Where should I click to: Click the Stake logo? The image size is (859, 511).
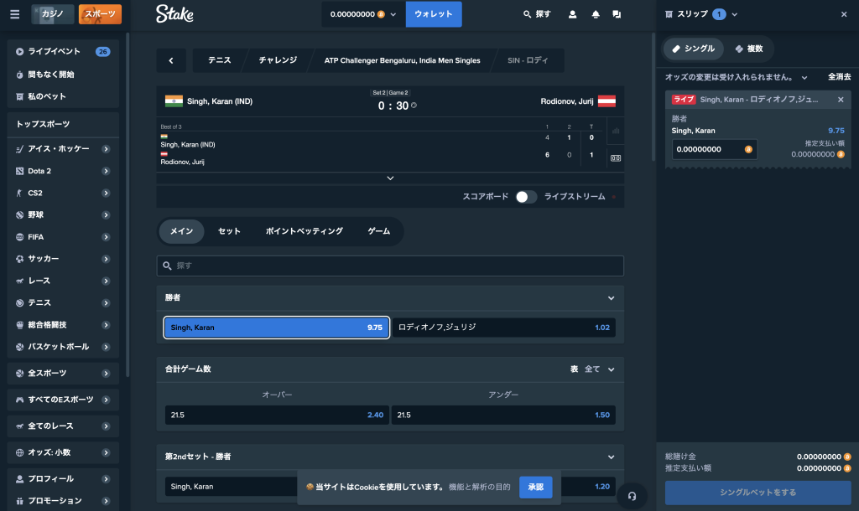(x=174, y=13)
